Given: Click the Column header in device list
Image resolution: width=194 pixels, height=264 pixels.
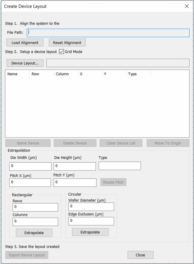Looking at the screenshot, I should click(65, 74).
